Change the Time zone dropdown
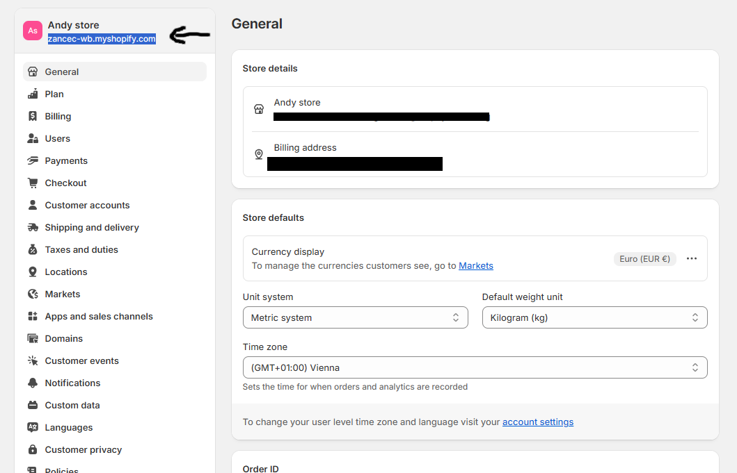The image size is (737, 473). click(x=475, y=367)
